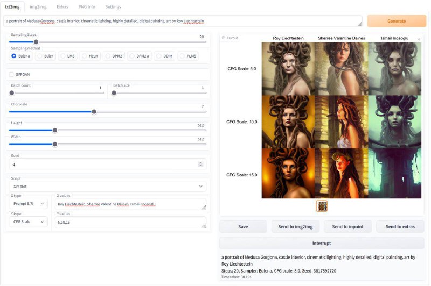Click the Output panel image icon
431x286 pixels.
pos(224,38)
